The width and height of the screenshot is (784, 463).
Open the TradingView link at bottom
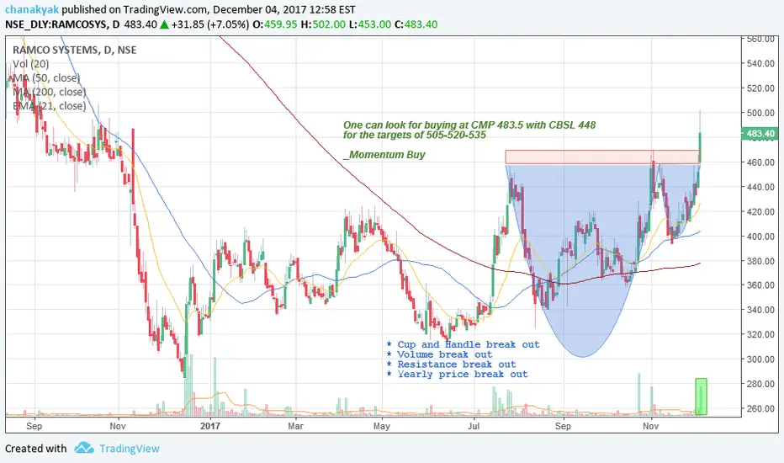tap(129, 449)
